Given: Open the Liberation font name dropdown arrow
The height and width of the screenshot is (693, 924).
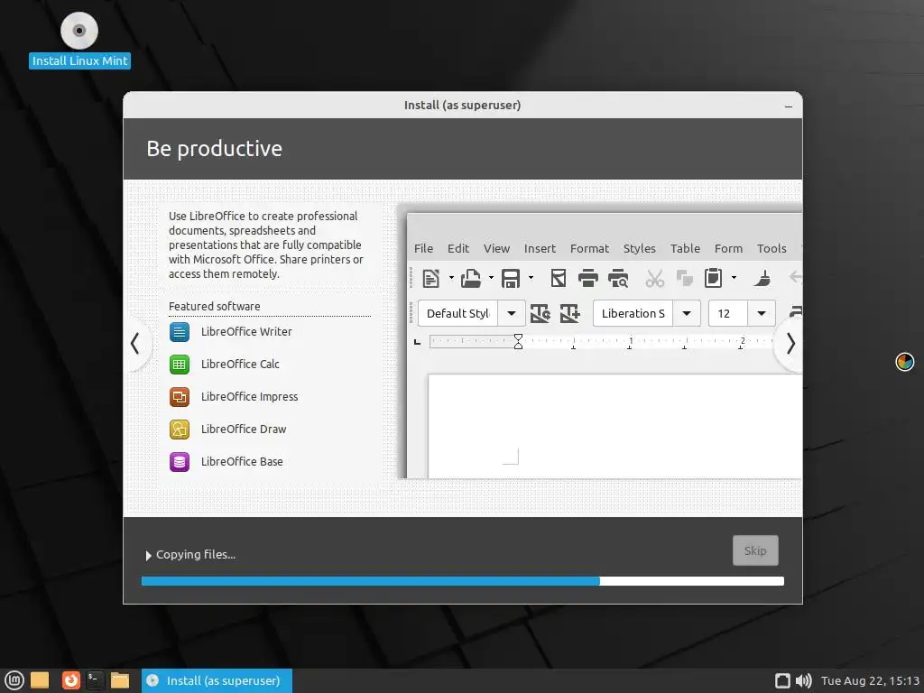Looking at the screenshot, I should pyautogui.click(x=687, y=313).
